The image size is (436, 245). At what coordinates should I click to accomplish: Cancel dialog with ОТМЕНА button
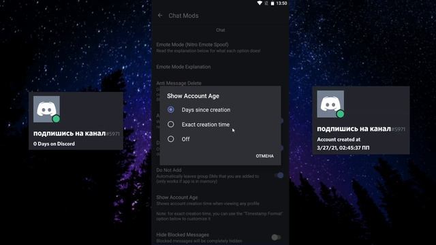265,156
